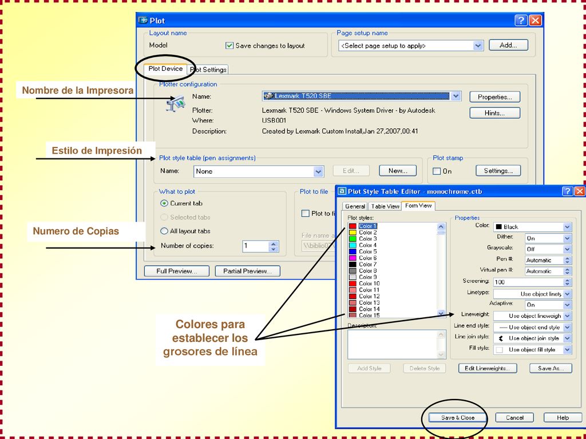Open the plotter Name dropdown (Lexmark T520 SBE)

click(x=456, y=96)
